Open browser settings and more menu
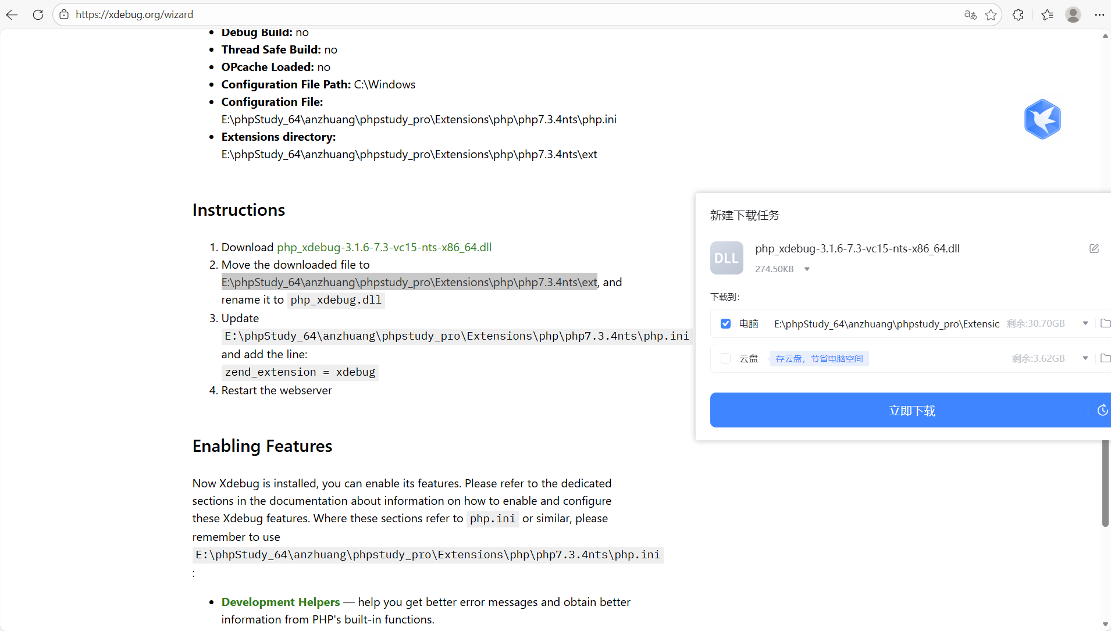This screenshot has width=1111, height=631. [x=1099, y=15]
